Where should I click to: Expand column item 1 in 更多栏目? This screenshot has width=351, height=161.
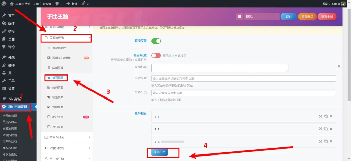coord(244,117)
